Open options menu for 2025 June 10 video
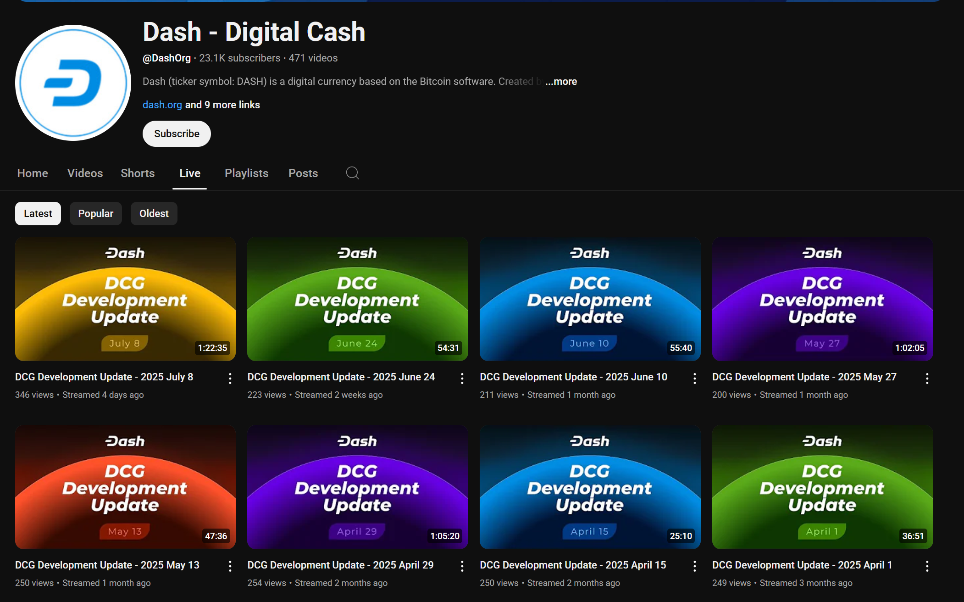This screenshot has height=602, width=964. click(694, 378)
